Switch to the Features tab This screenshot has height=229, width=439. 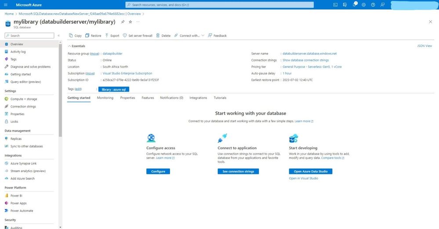(x=148, y=98)
